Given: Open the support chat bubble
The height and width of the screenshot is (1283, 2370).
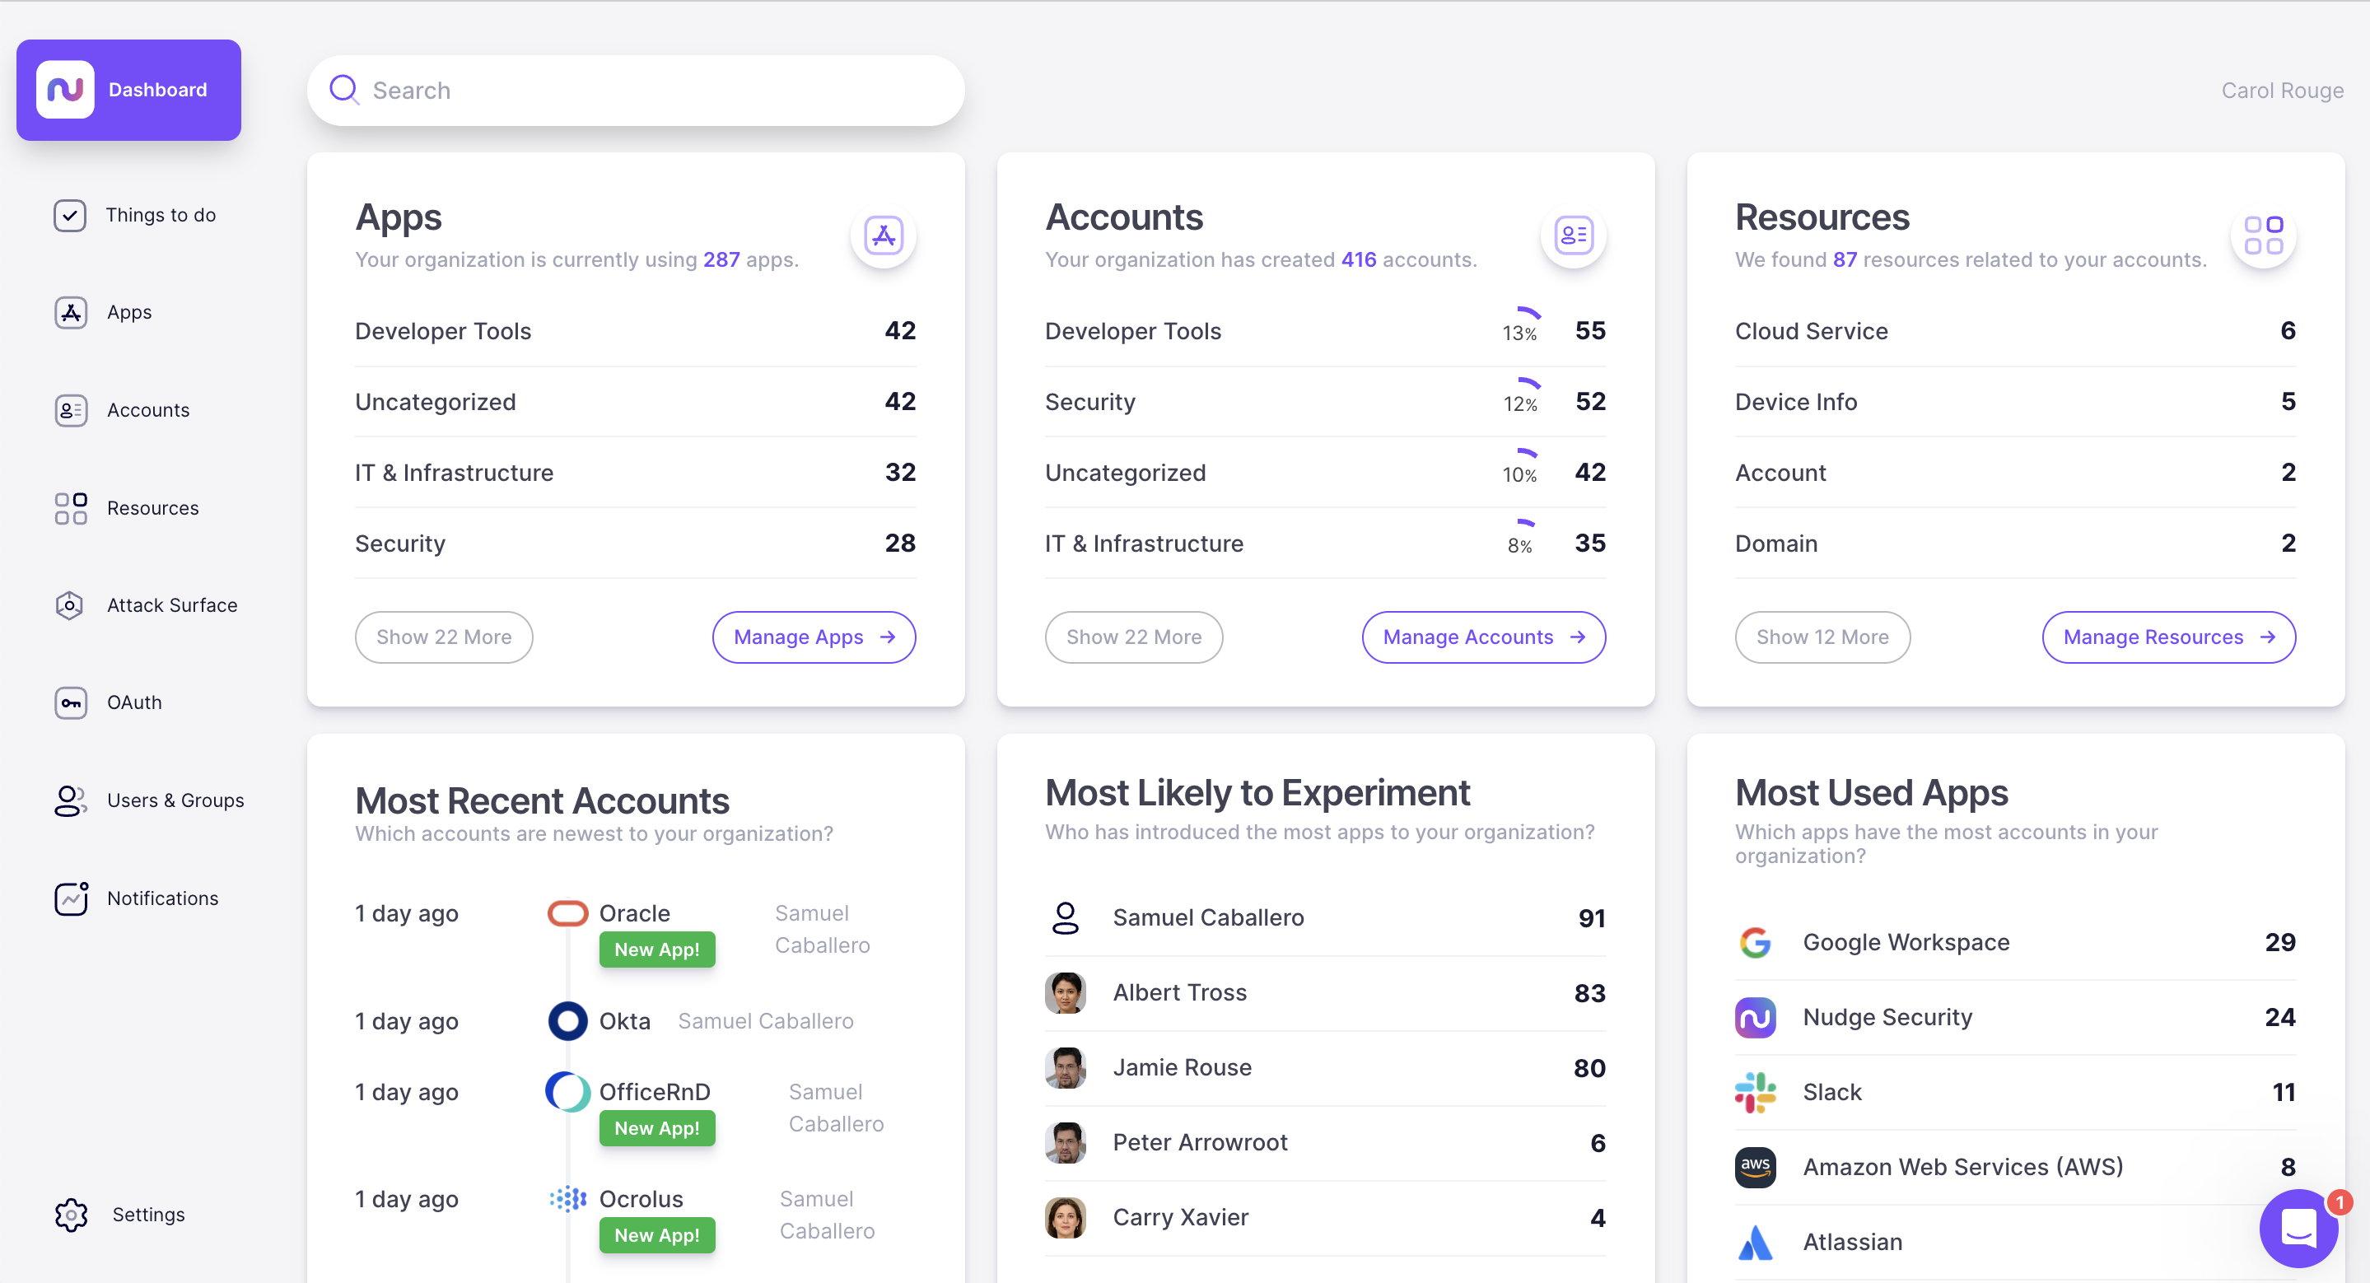Looking at the screenshot, I should [x=2298, y=1229].
